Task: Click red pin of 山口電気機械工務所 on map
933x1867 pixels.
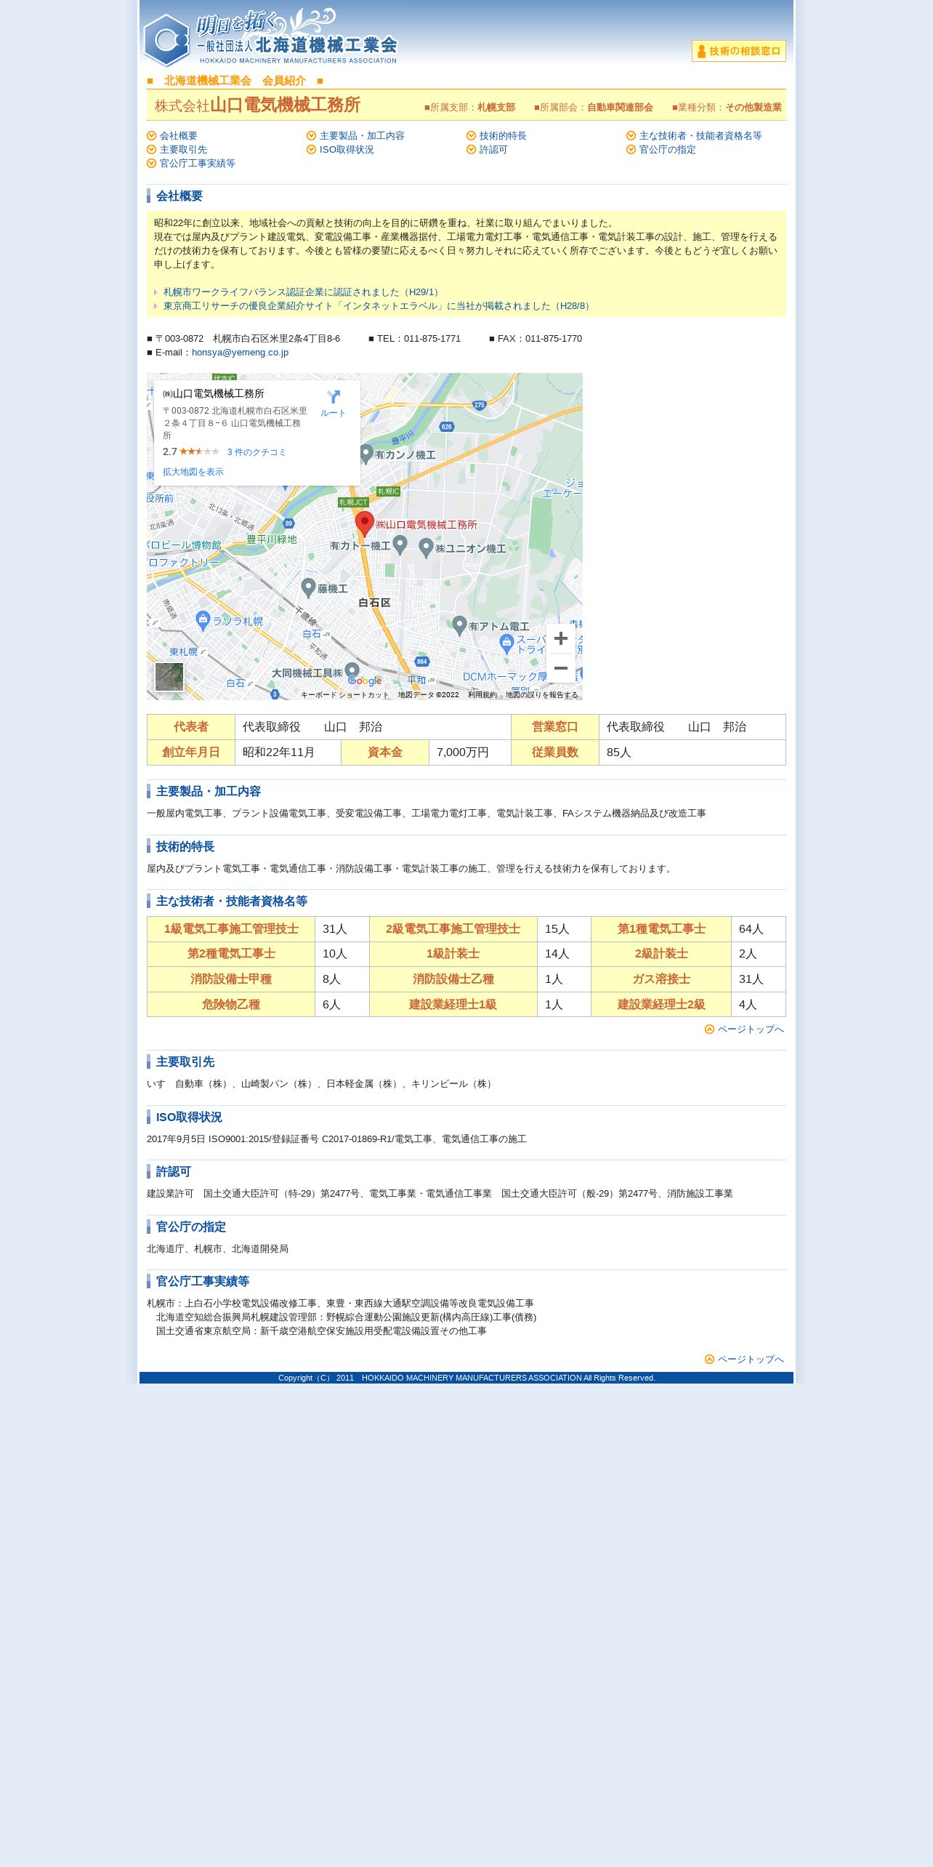Action: pyautogui.click(x=365, y=523)
